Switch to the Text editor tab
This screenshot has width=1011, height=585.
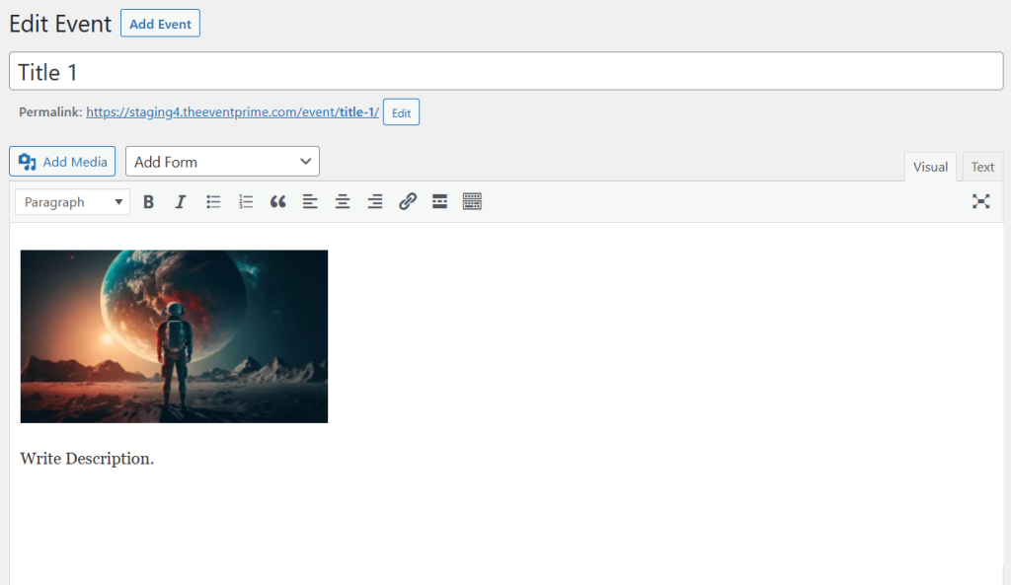click(981, 166)
